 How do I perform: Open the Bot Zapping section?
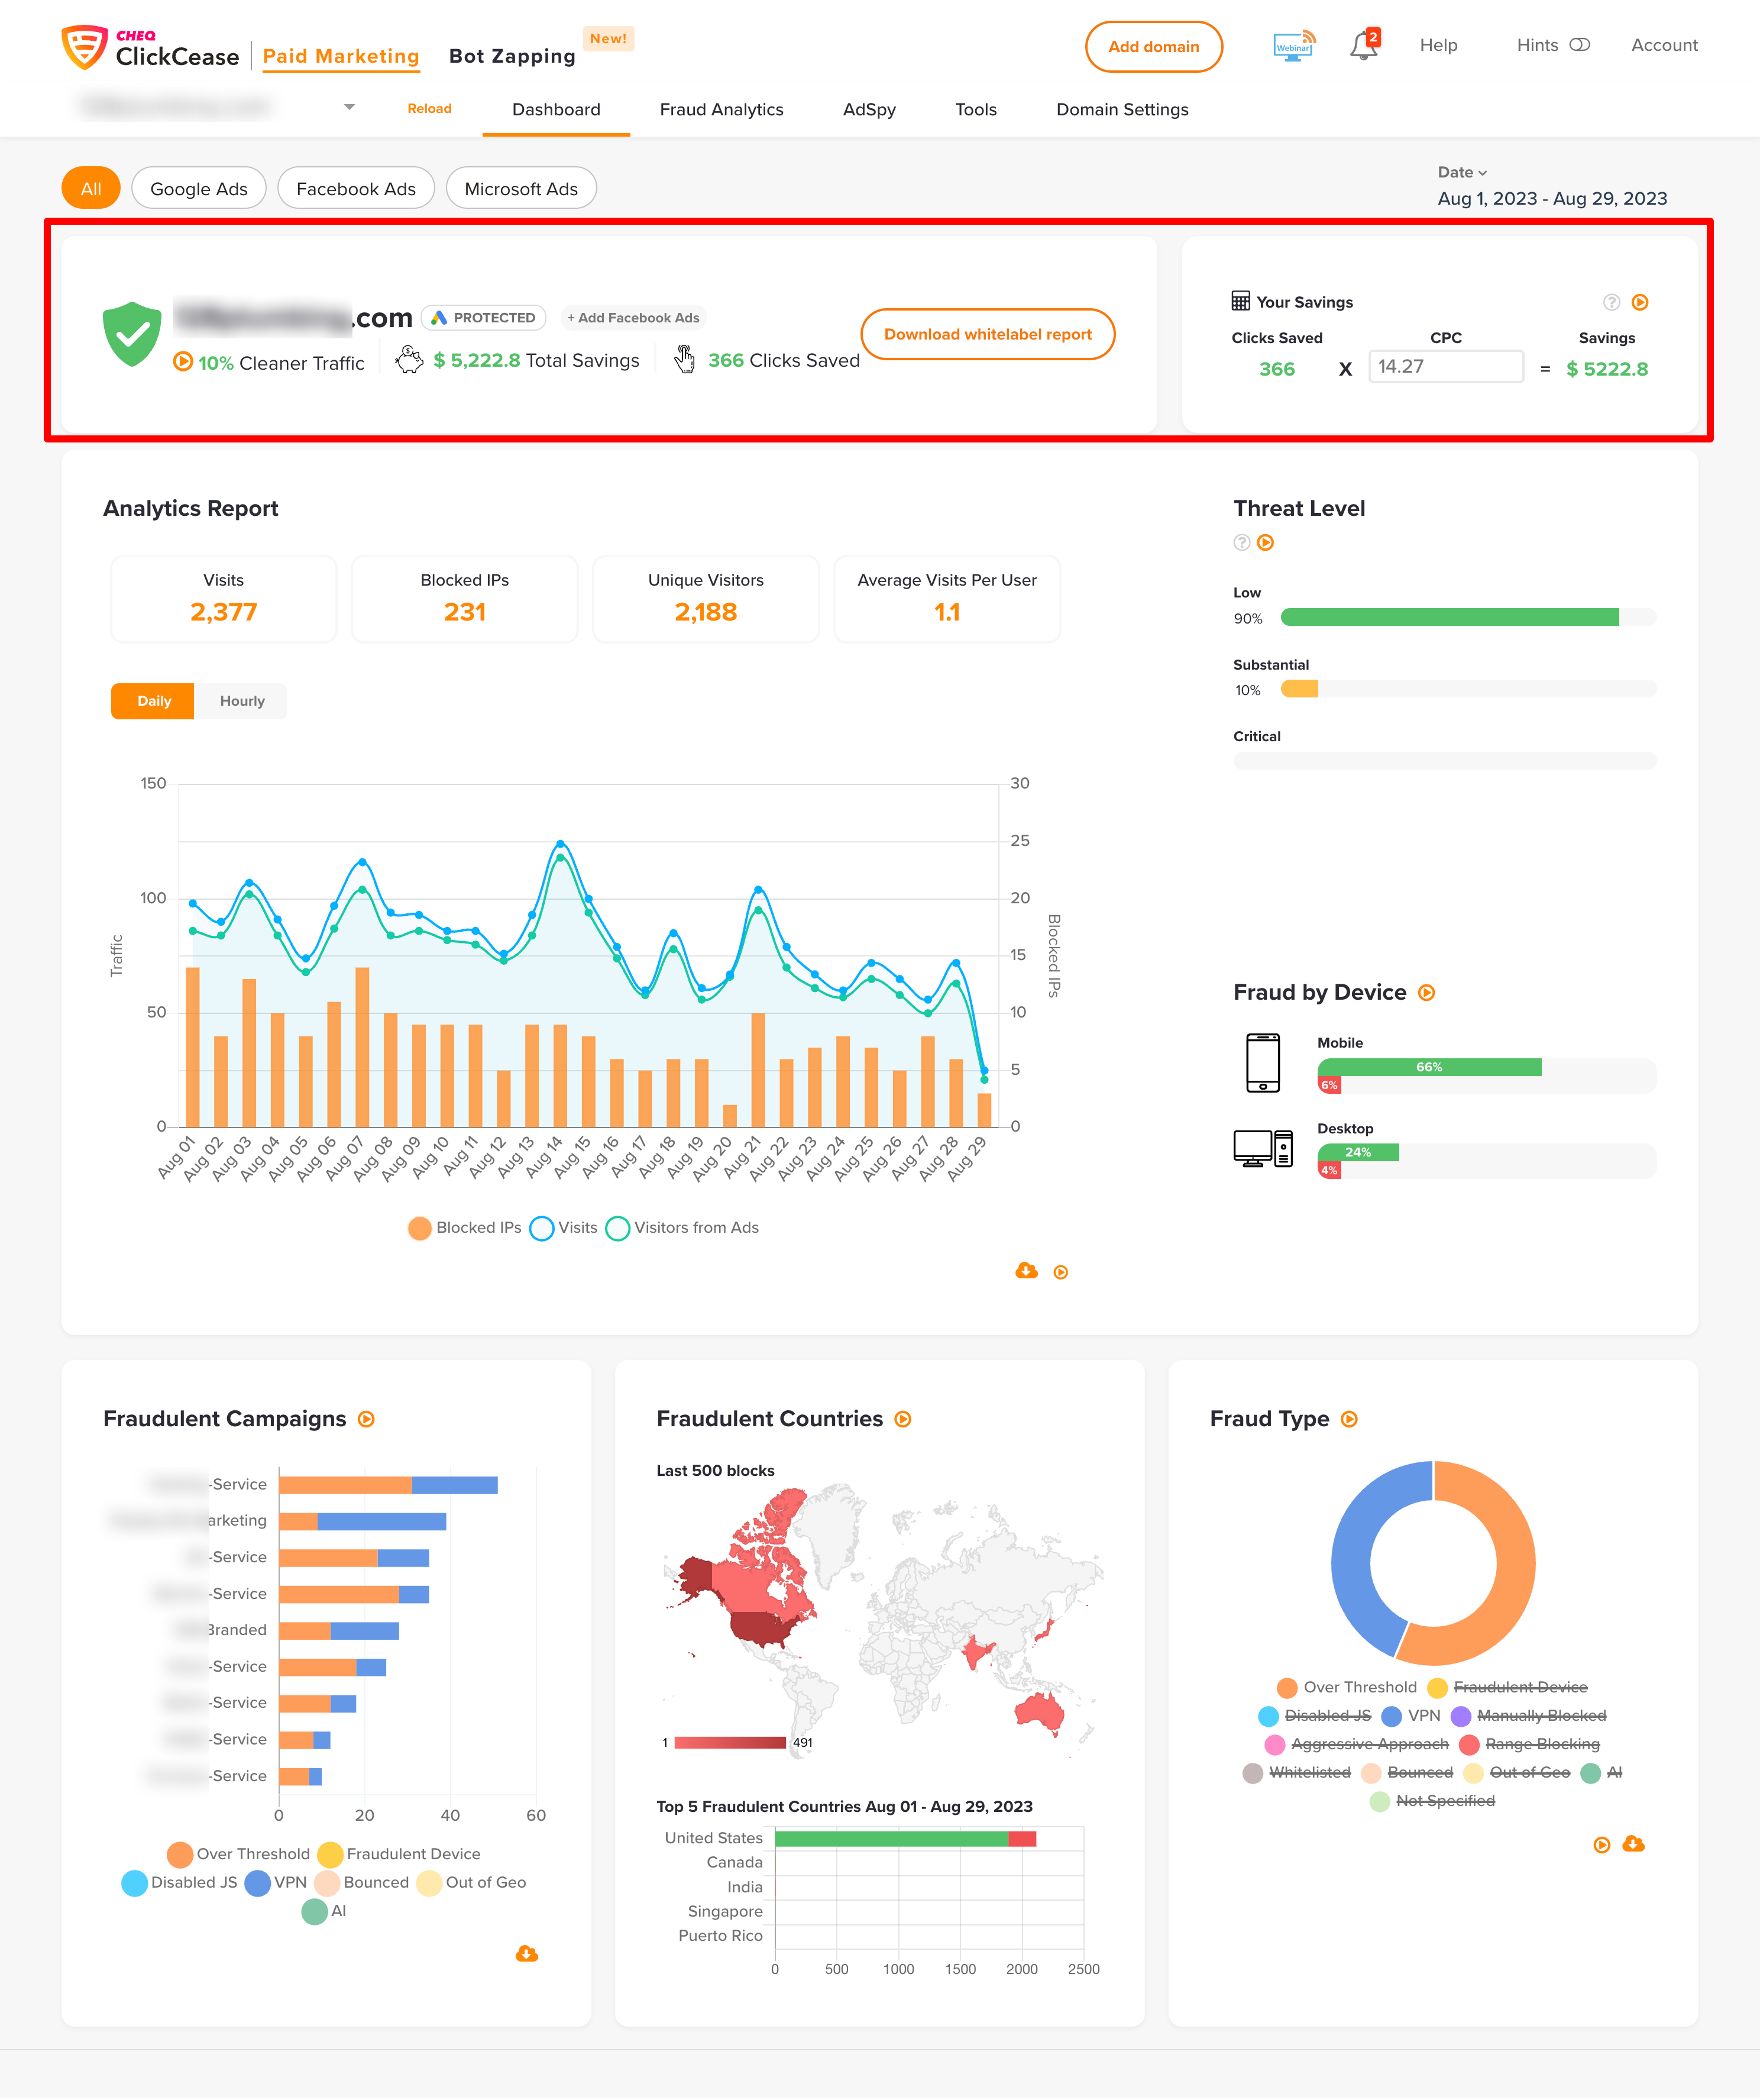(511, 56)
